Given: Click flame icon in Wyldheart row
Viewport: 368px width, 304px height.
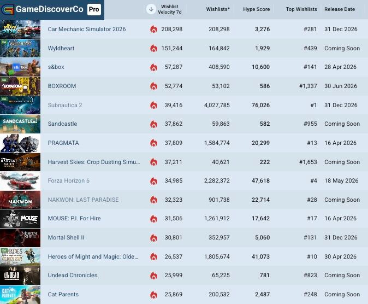Looking at the screenshot, I should click(x=154, y=48).
